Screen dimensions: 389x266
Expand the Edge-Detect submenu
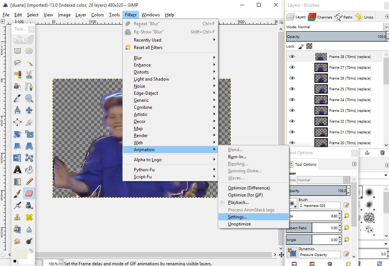pos(171,93)
